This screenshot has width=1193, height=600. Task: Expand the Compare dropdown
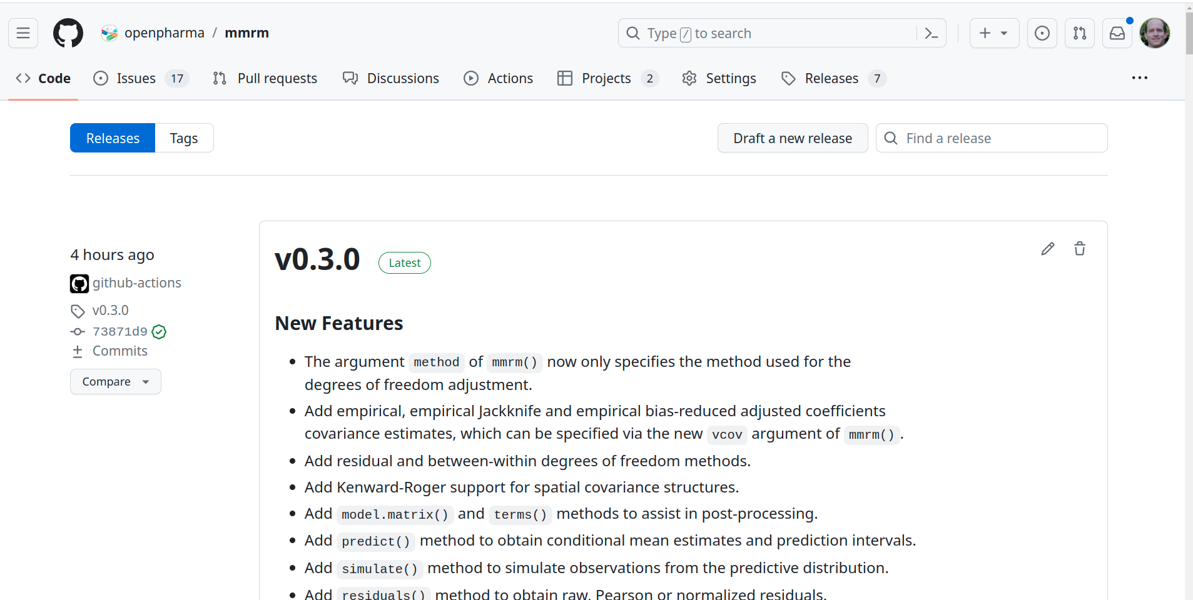tap(115, 382)
